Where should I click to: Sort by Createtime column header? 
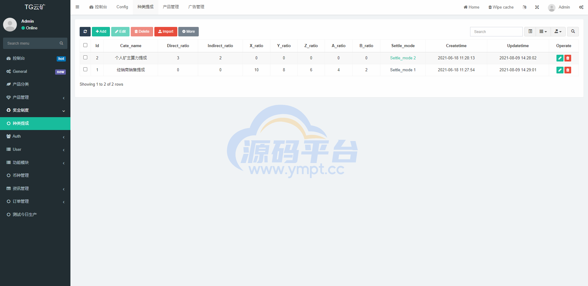(456, 46)
